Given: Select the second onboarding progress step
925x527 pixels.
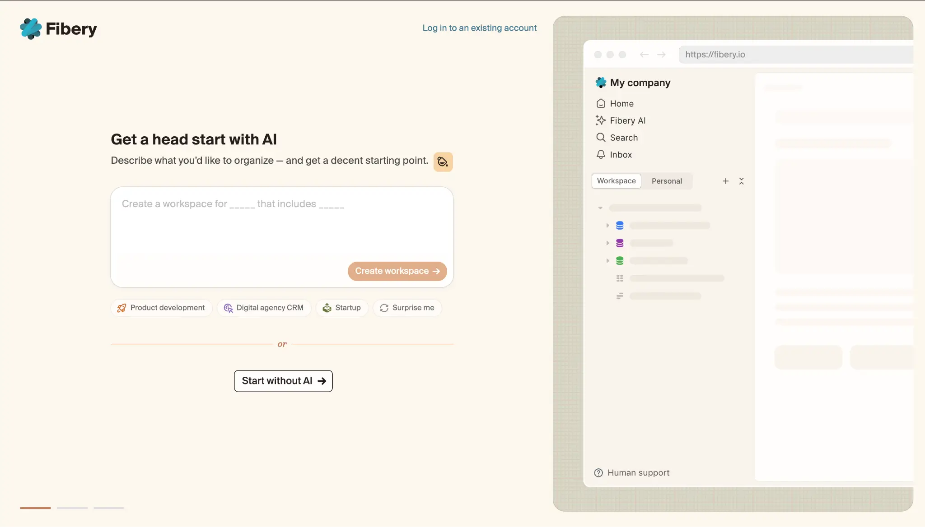Looking at the screenshot, I should 72,508.
